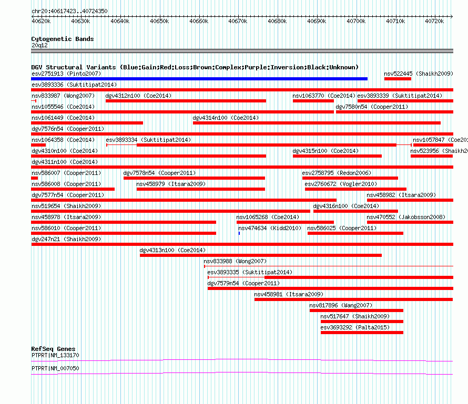Screen dimensions: 468x404
Task: Select esv3893339 (Suktitipat2014) variant
Action: pos(400,96)
